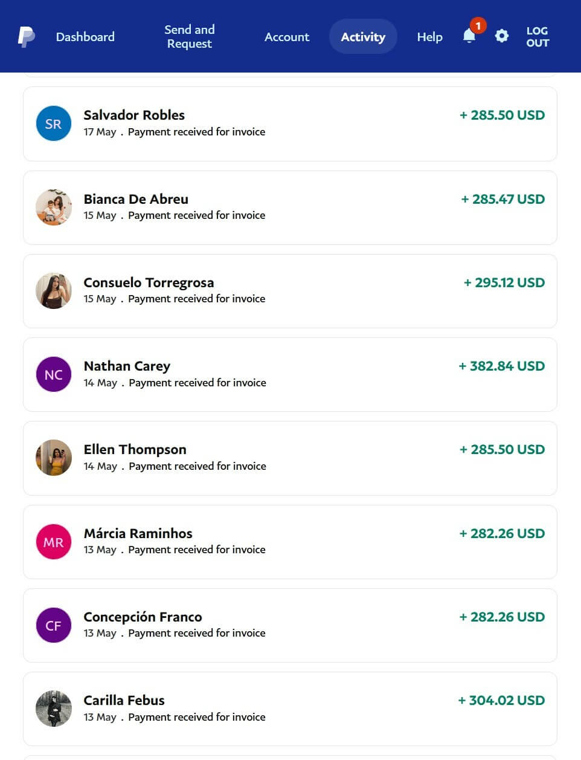
Task: Click Bianca De Abreu profile photo
Action: [x=54, y=207]
